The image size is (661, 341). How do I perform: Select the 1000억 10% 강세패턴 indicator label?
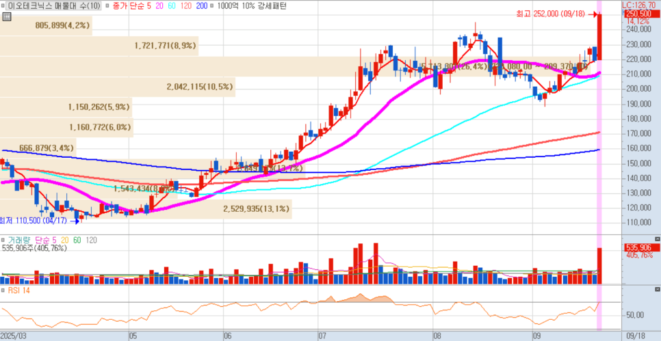click(x=253, y=5)
